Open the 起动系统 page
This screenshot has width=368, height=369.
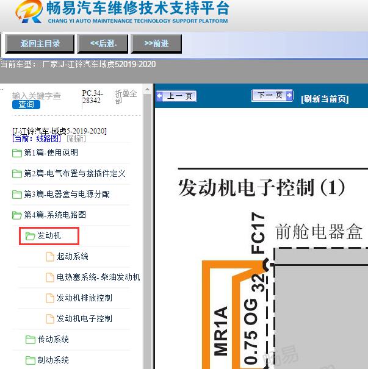[x=73, y=256]
